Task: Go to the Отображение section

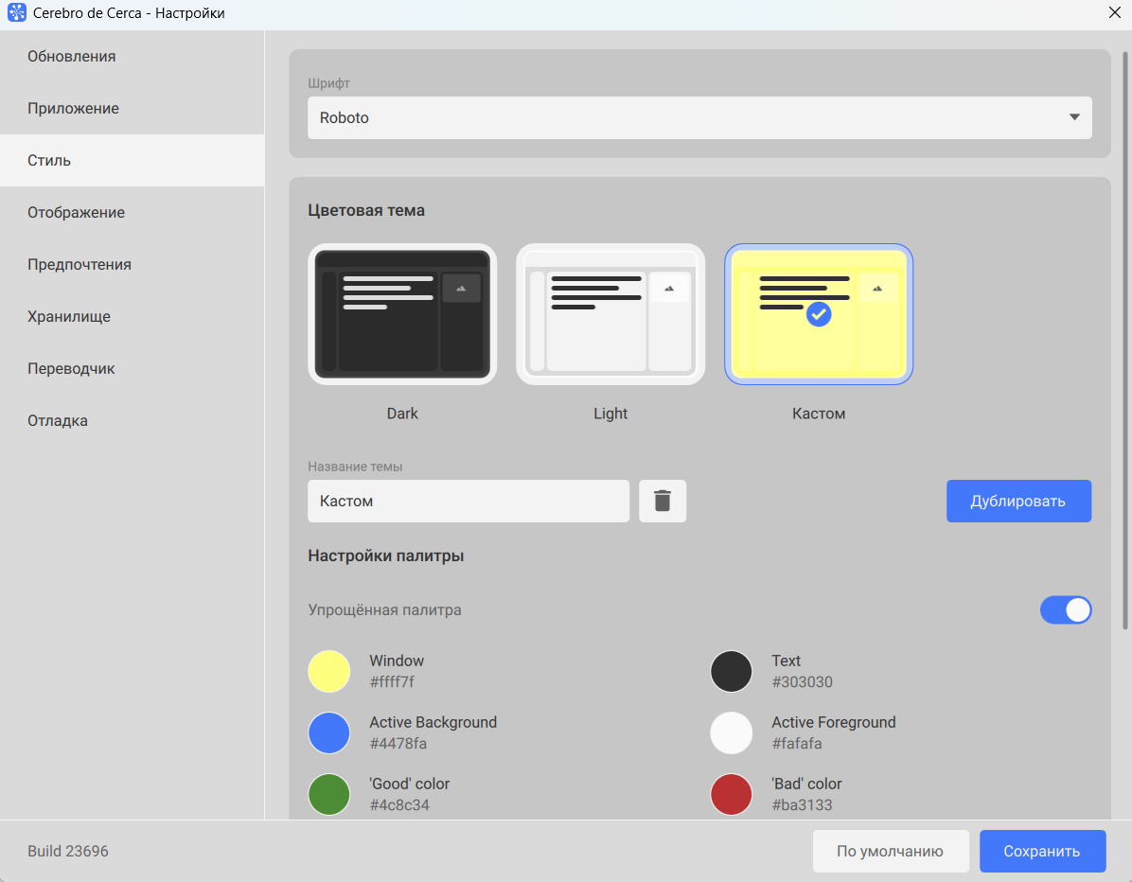Action: pos(77,213)
